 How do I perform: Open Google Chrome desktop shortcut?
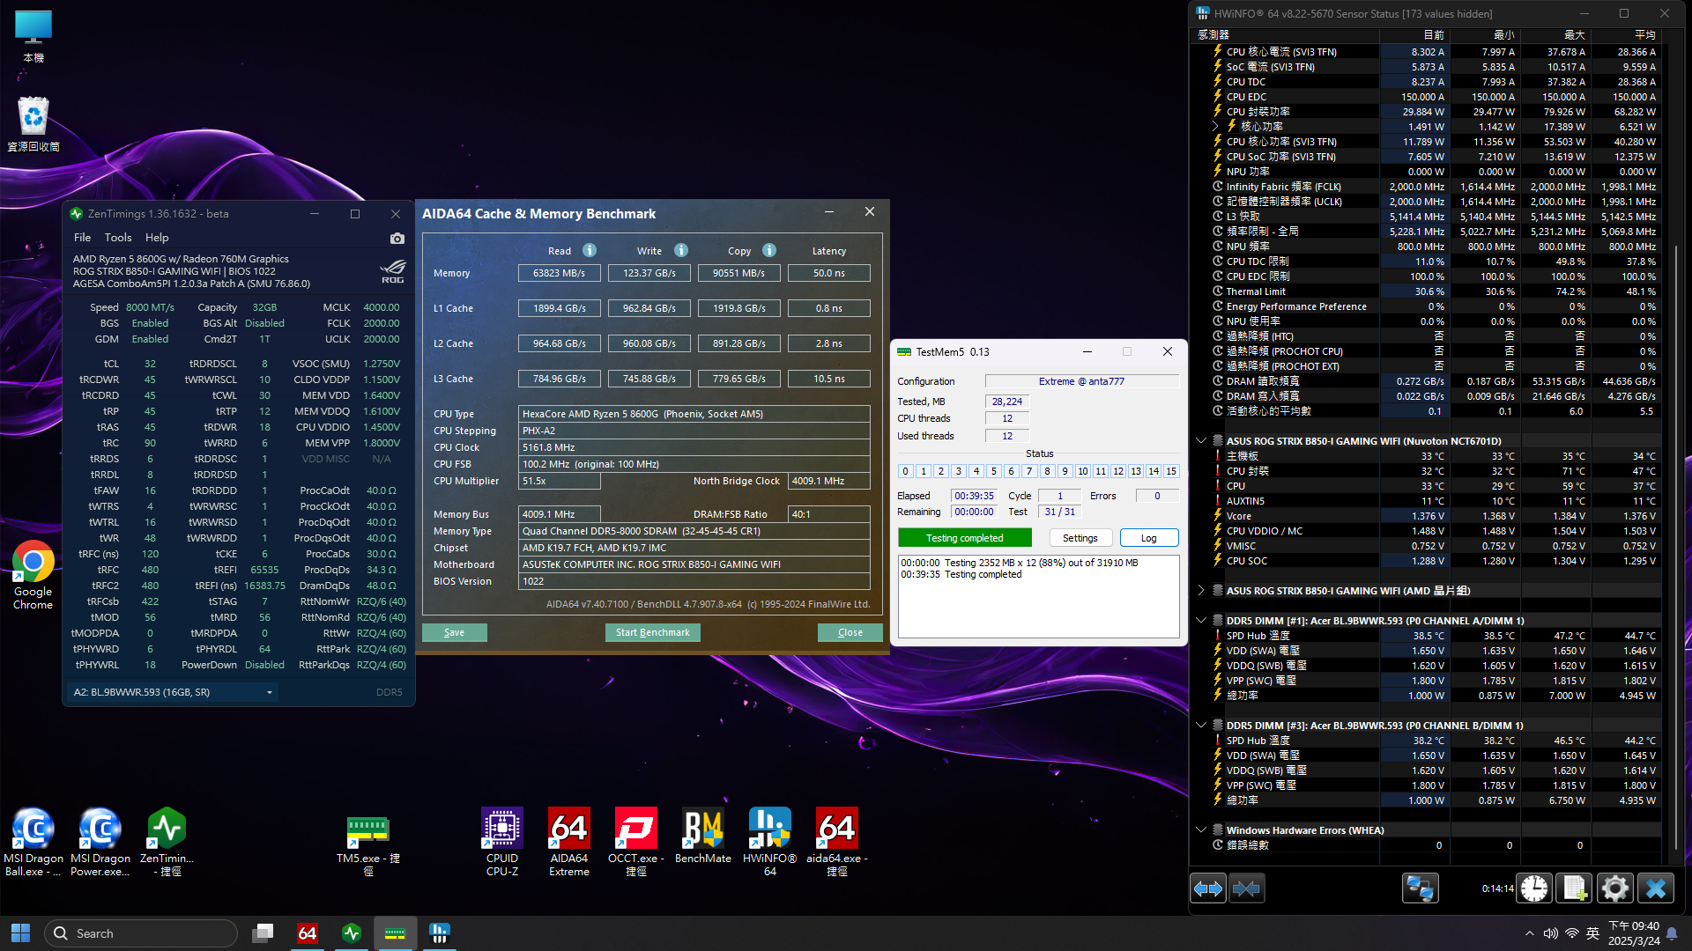tap(33, 575)
